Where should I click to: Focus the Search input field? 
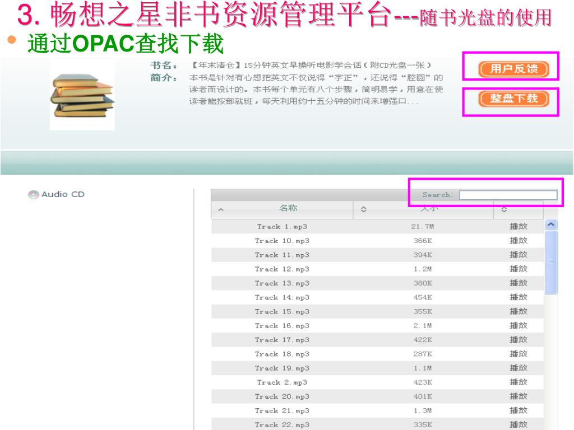508,195
